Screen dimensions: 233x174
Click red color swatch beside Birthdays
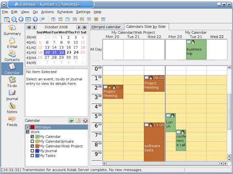[32, 127]
